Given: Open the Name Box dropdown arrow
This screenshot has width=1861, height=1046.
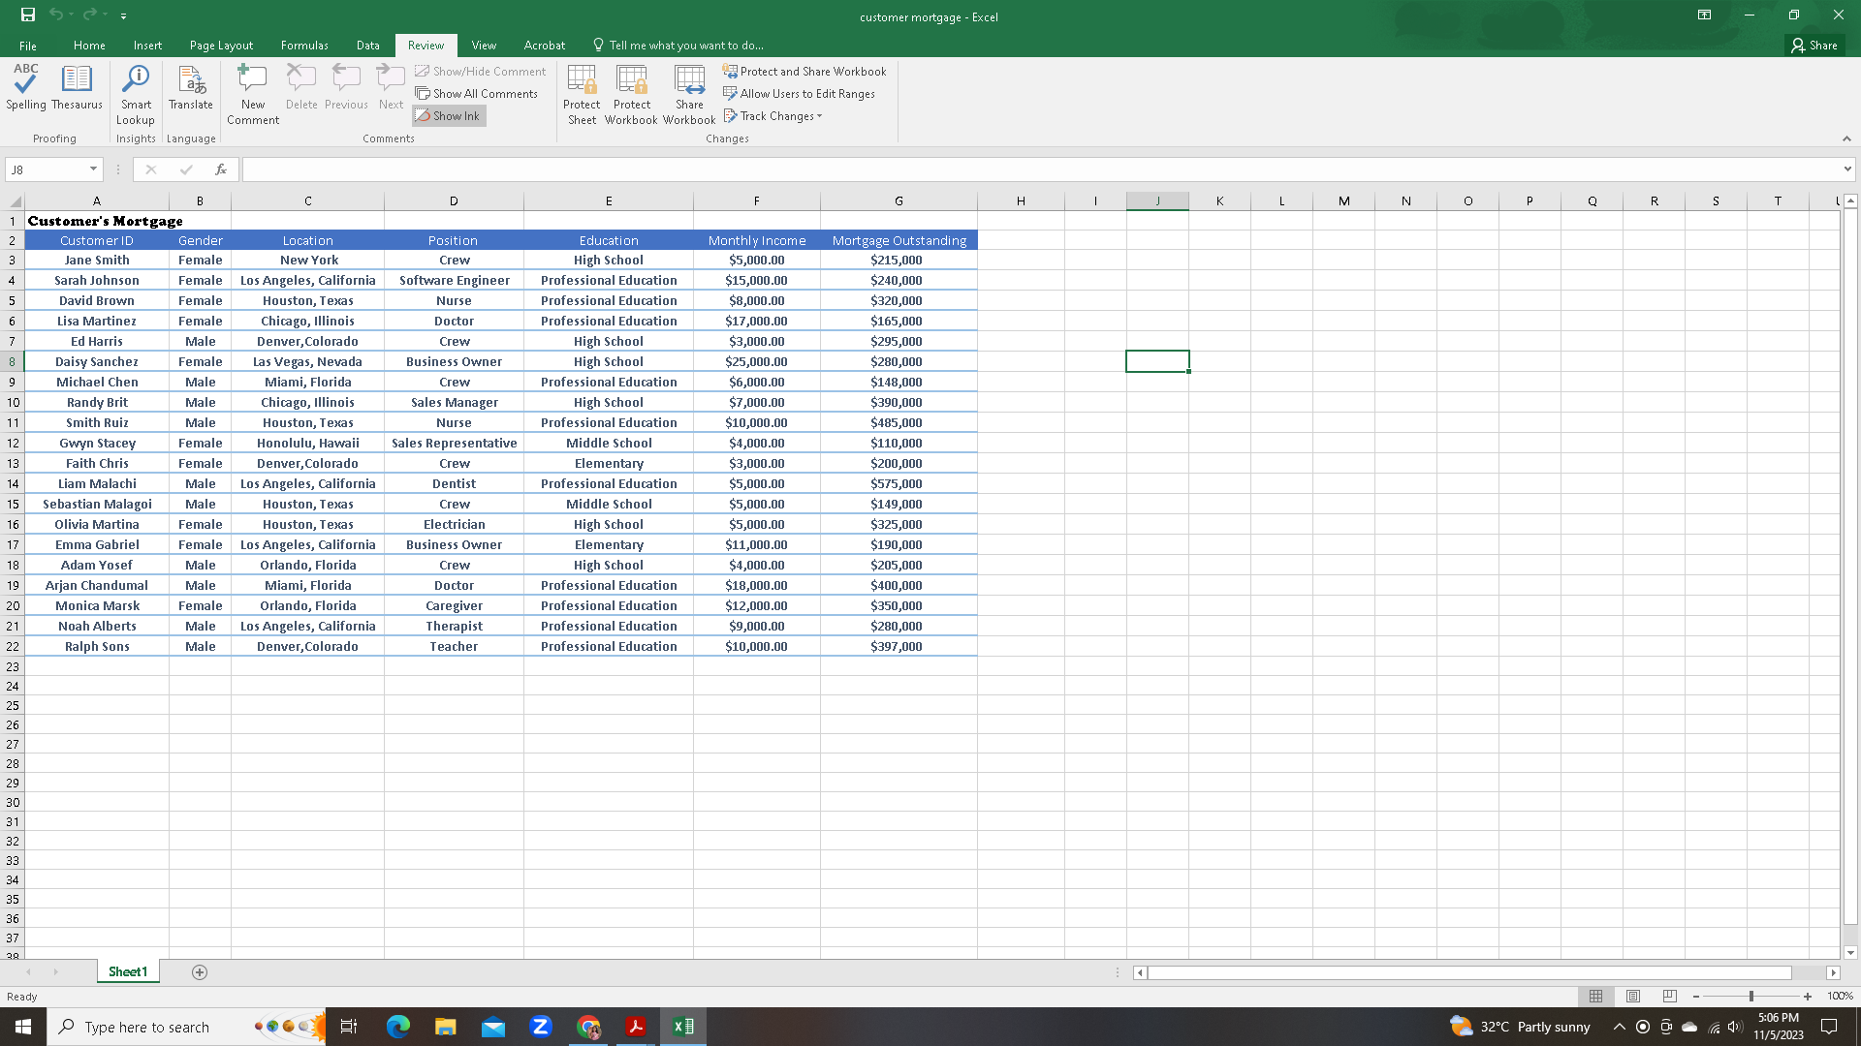Looking at the screenshot, I should (x=93, y=169).
